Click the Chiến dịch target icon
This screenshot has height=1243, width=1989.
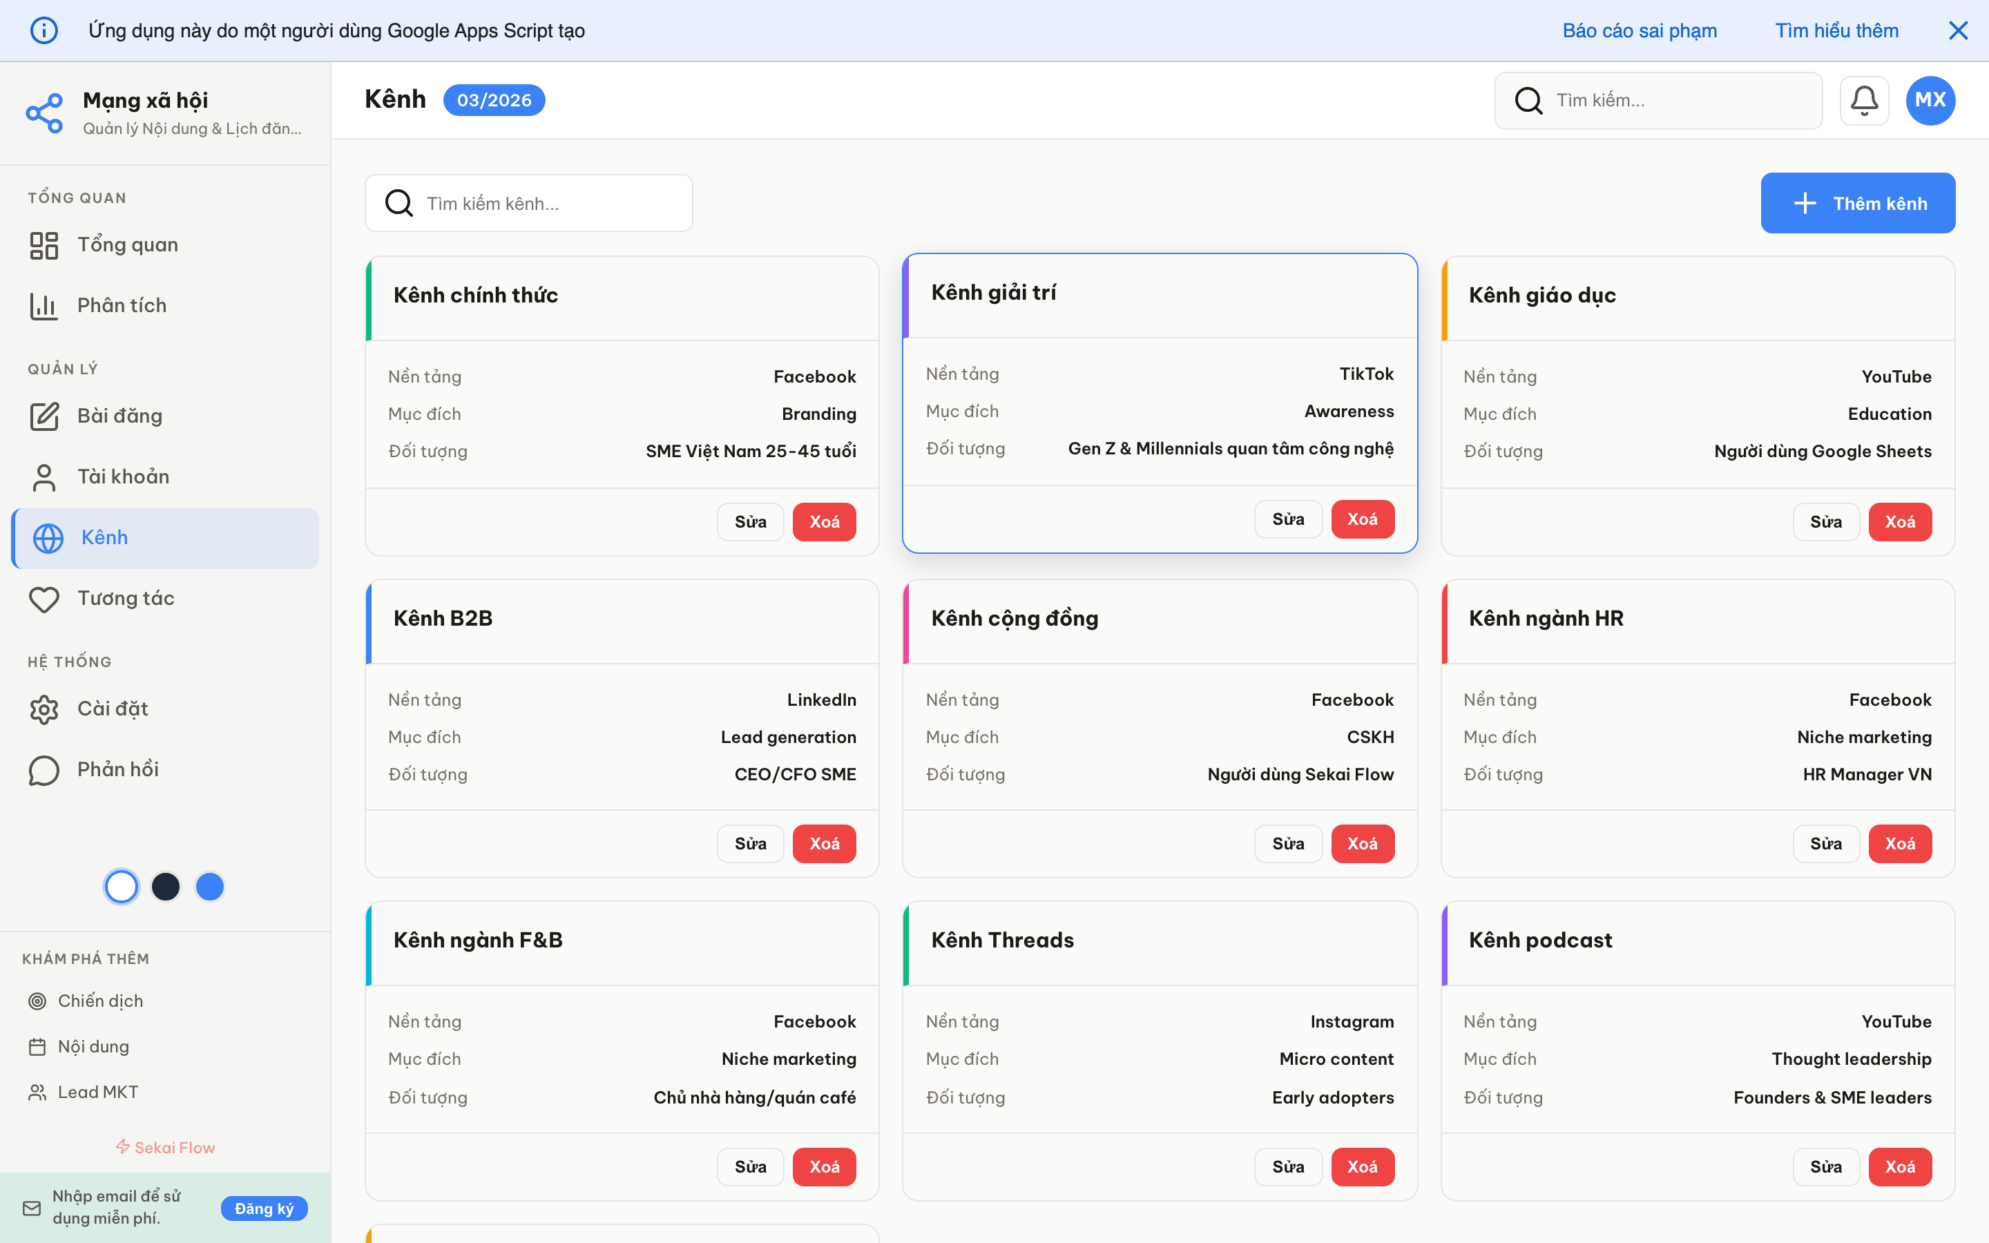[x=36, y=1001]
